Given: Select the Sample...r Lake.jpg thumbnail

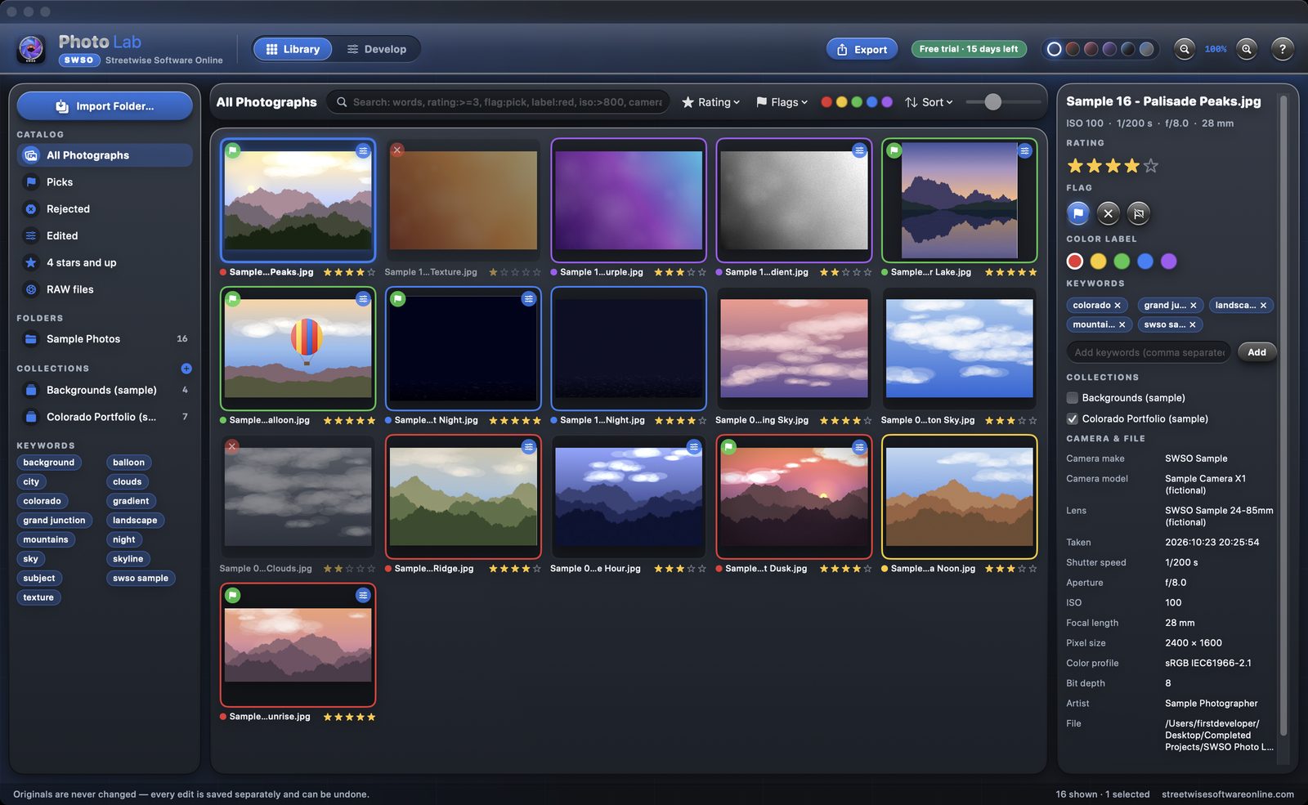Looking at the screenshot, I should (959, 200).
